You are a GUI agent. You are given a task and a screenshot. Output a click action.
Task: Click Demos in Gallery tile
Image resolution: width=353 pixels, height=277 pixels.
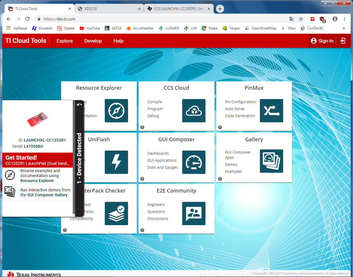coord(231,165)
